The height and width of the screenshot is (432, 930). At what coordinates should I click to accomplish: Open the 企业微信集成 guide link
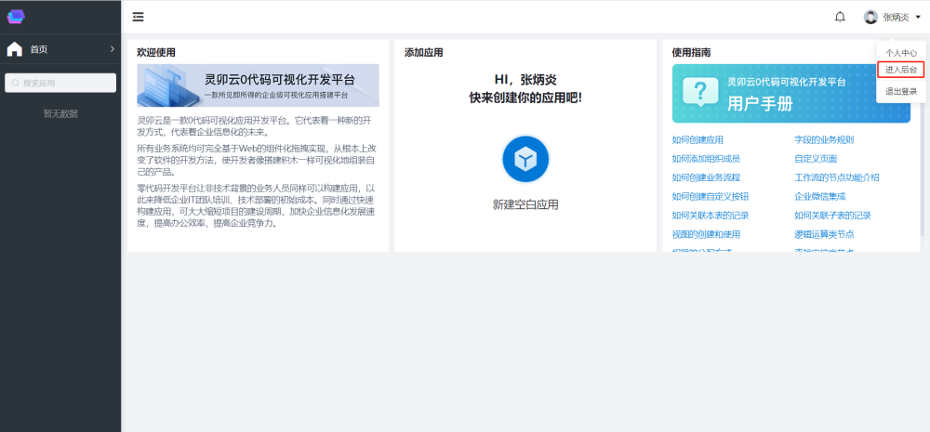819,196
